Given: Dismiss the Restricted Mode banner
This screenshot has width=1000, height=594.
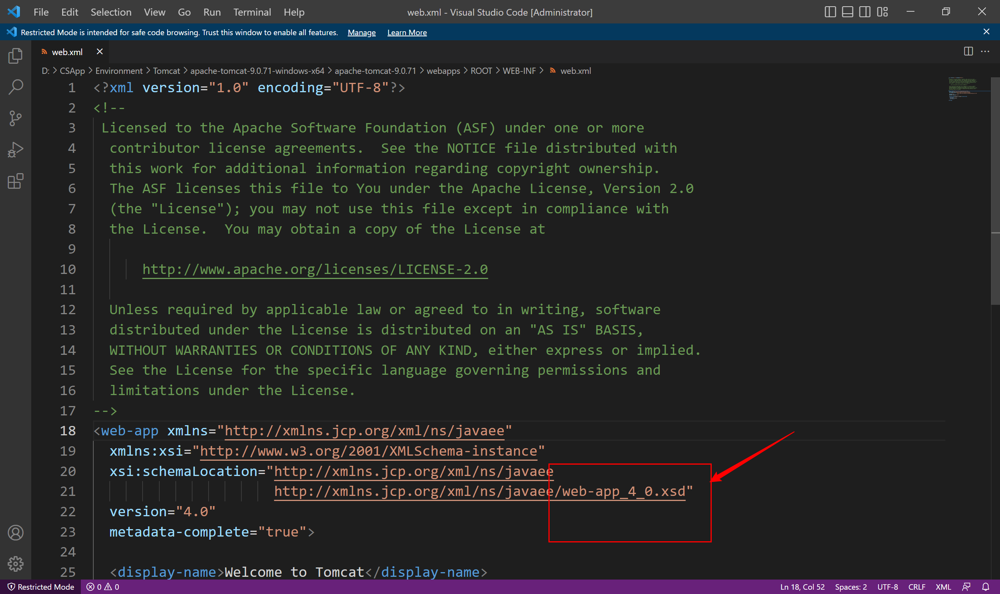Looking at the screenshot, I should pyautogui.click(x=986, y=32).
